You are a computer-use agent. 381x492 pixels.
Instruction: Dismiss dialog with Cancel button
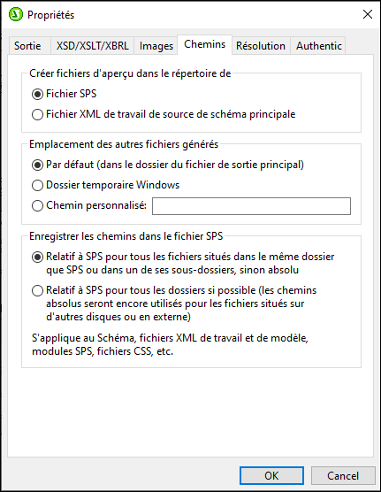(x=343, y=476)
